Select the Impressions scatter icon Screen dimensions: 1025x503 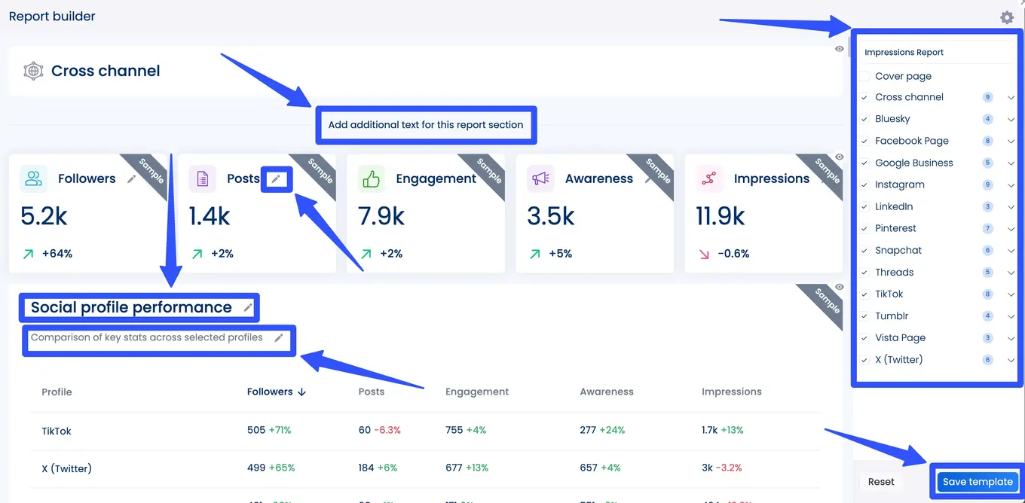708,178
